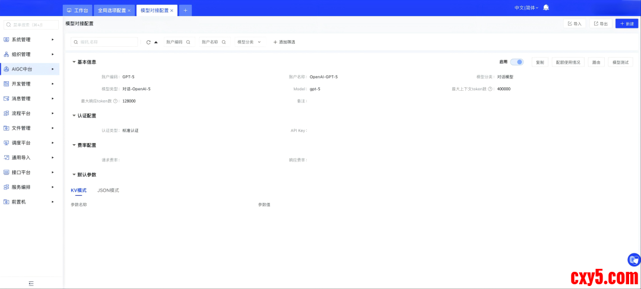Expand arrow next to 开发管理

(53, 84)
